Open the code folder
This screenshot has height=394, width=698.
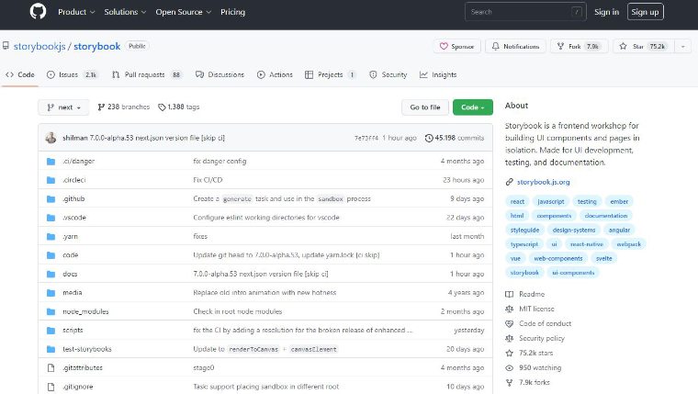click(x=71, y=255)
